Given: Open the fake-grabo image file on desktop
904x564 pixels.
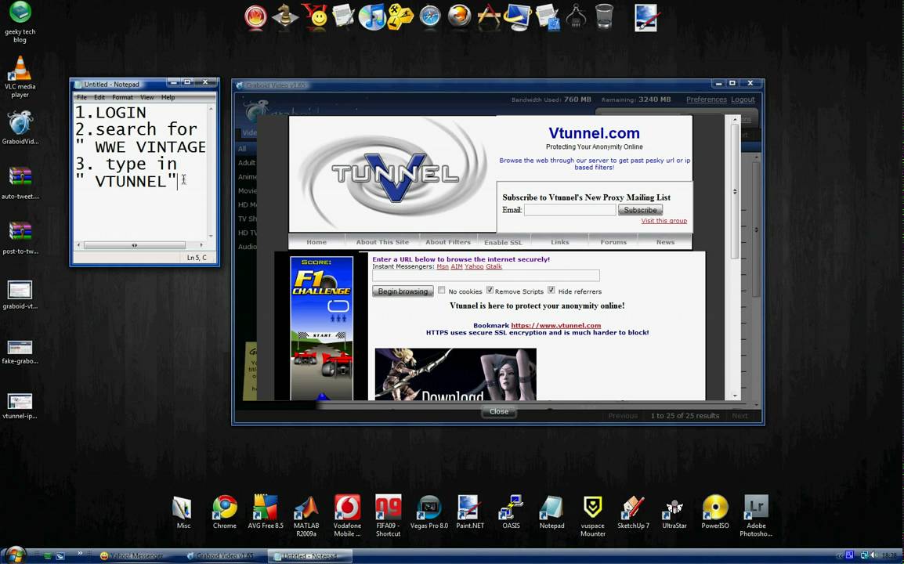Looking at the screenshot, I should [x=20, y=351].
